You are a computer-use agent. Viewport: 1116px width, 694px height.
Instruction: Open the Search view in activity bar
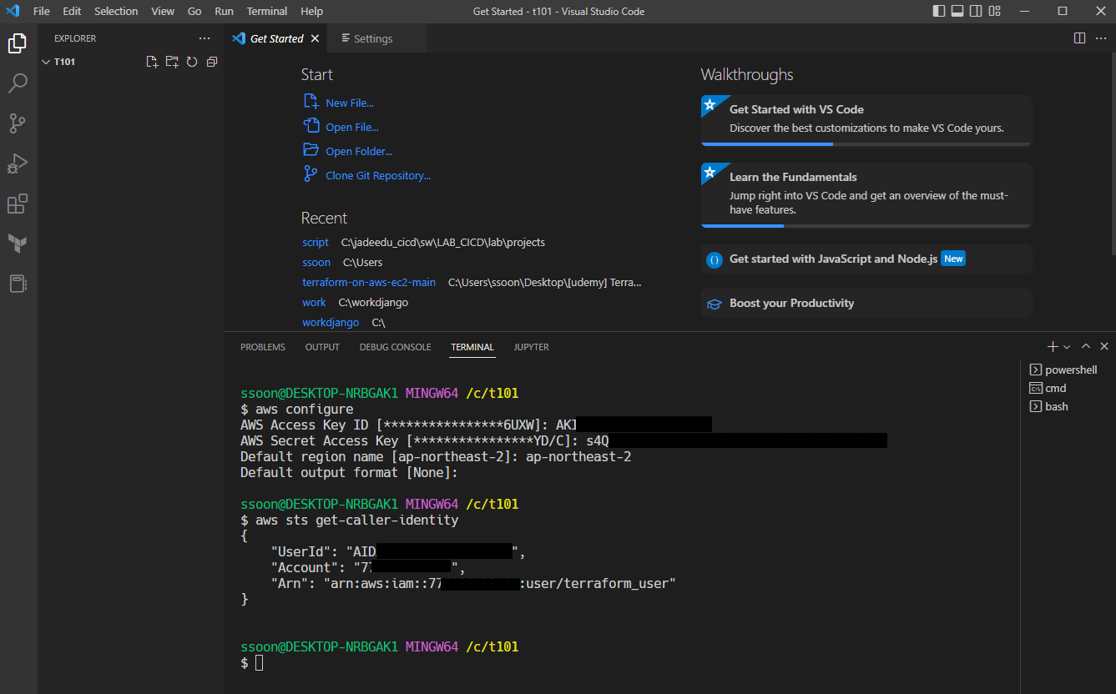(x=18, y=83)
